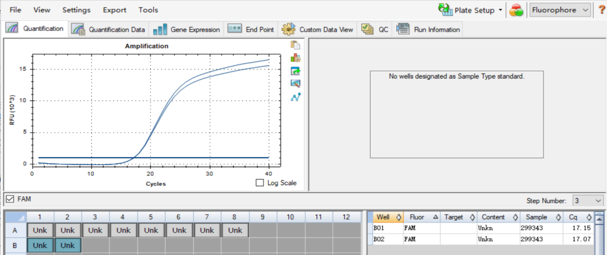Click the threshold line on Amplification chart

(153, 158)
